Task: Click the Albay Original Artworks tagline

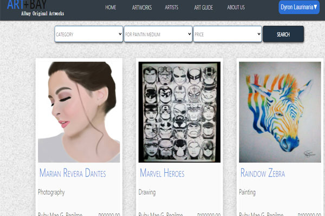Action: coord(42,13)
